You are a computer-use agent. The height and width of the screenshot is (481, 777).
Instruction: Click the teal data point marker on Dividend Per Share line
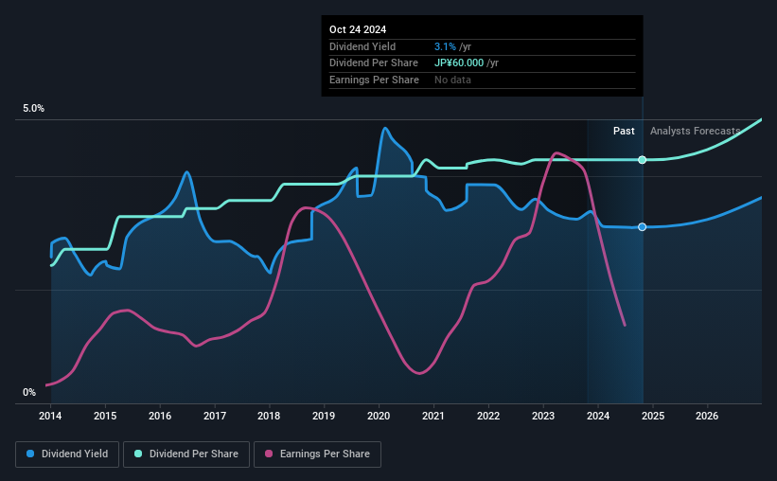tap(643, 160)
